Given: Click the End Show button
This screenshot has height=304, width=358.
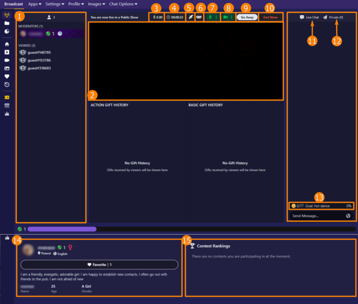Looking at the screenshot, I should point(270,17).
